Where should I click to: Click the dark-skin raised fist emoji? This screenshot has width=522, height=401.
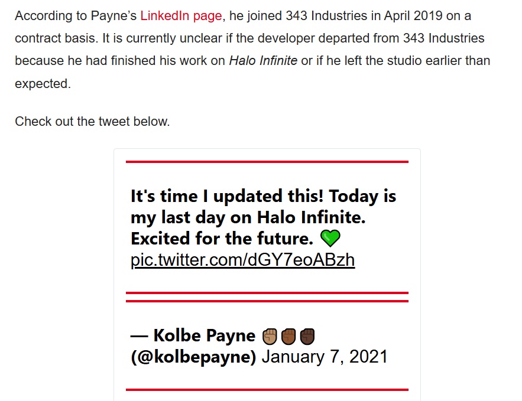pyautogui.click(x=307, y=336)
